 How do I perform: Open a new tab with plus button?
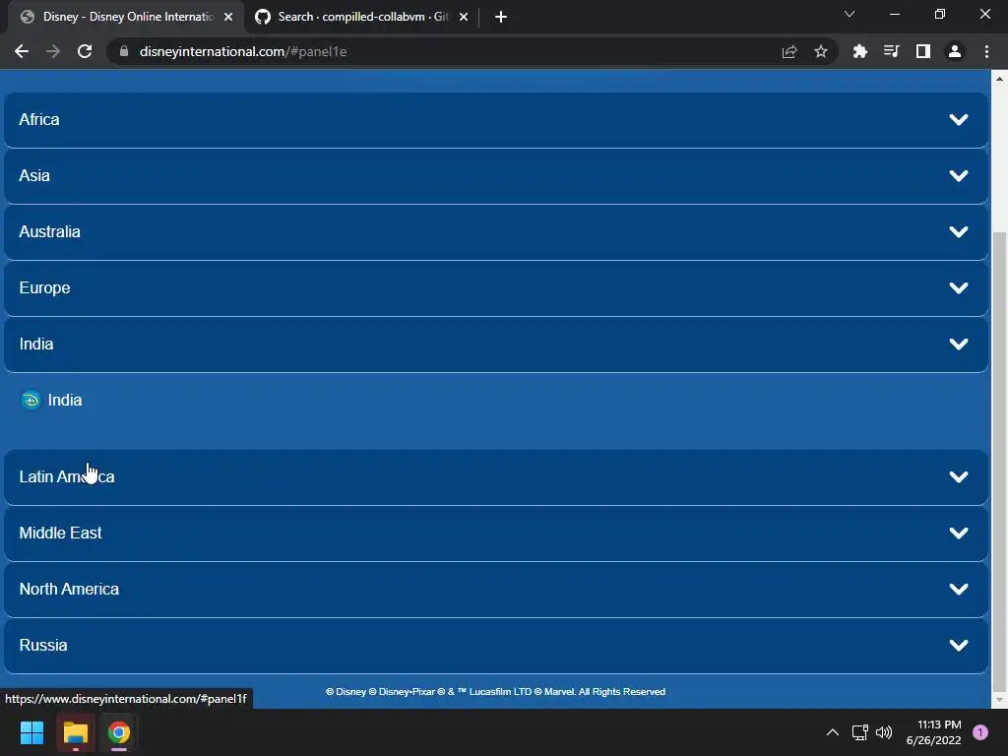(501, 17)
